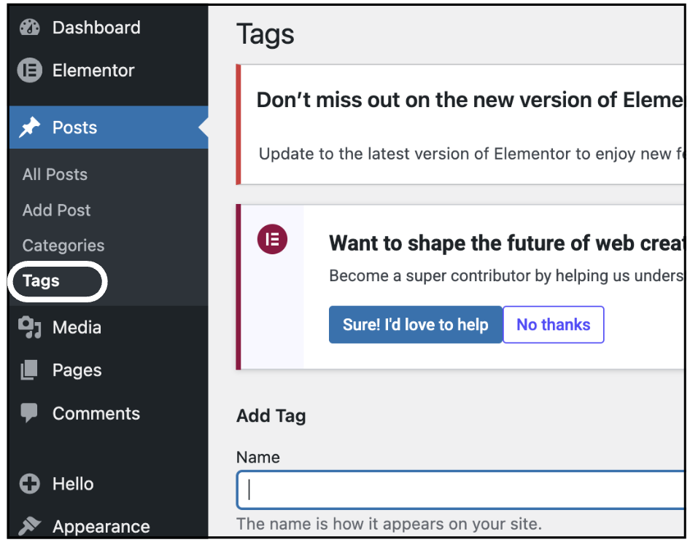
Task: Click the Hello plus-circle icon
Action: (x=29, y=484)
